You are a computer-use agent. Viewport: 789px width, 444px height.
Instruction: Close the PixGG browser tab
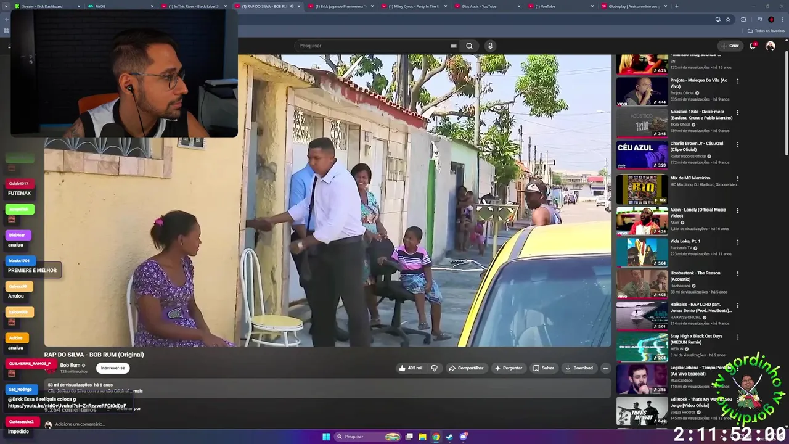pos(152,6)
